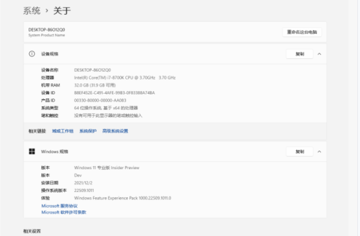Collapse the 设备规格 section chevron
Viewport: 360px width, 236px height.
[319, 54]
